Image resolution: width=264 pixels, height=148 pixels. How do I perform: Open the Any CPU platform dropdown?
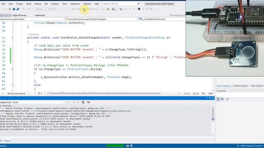coord(57,9)
